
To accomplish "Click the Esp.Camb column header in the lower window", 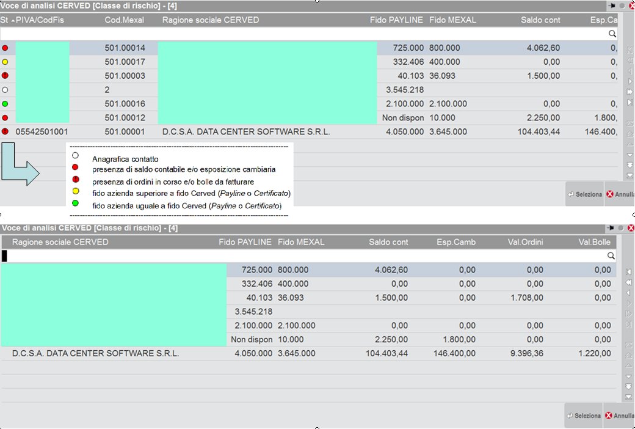I will [456, 242].
